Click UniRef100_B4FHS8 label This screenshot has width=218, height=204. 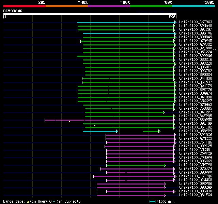coord(196,79)
